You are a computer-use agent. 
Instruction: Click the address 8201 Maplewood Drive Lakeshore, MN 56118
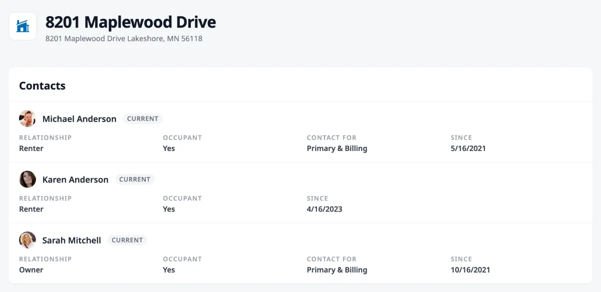[x=124, y=38]
